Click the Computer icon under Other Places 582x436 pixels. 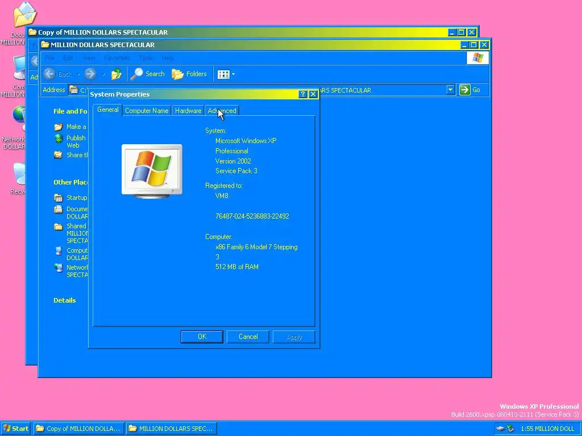pos(59,251)
